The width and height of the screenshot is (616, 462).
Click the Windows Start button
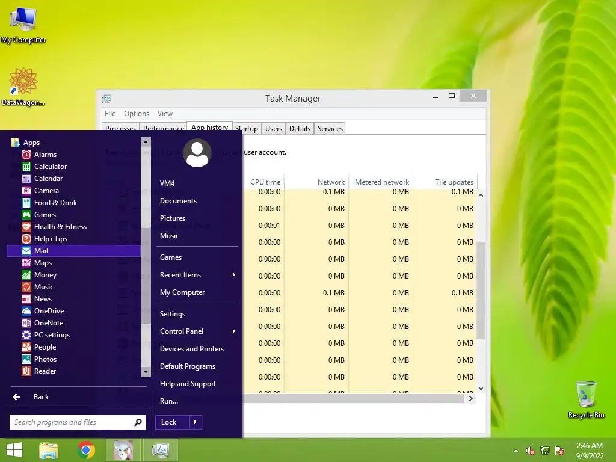14,450
